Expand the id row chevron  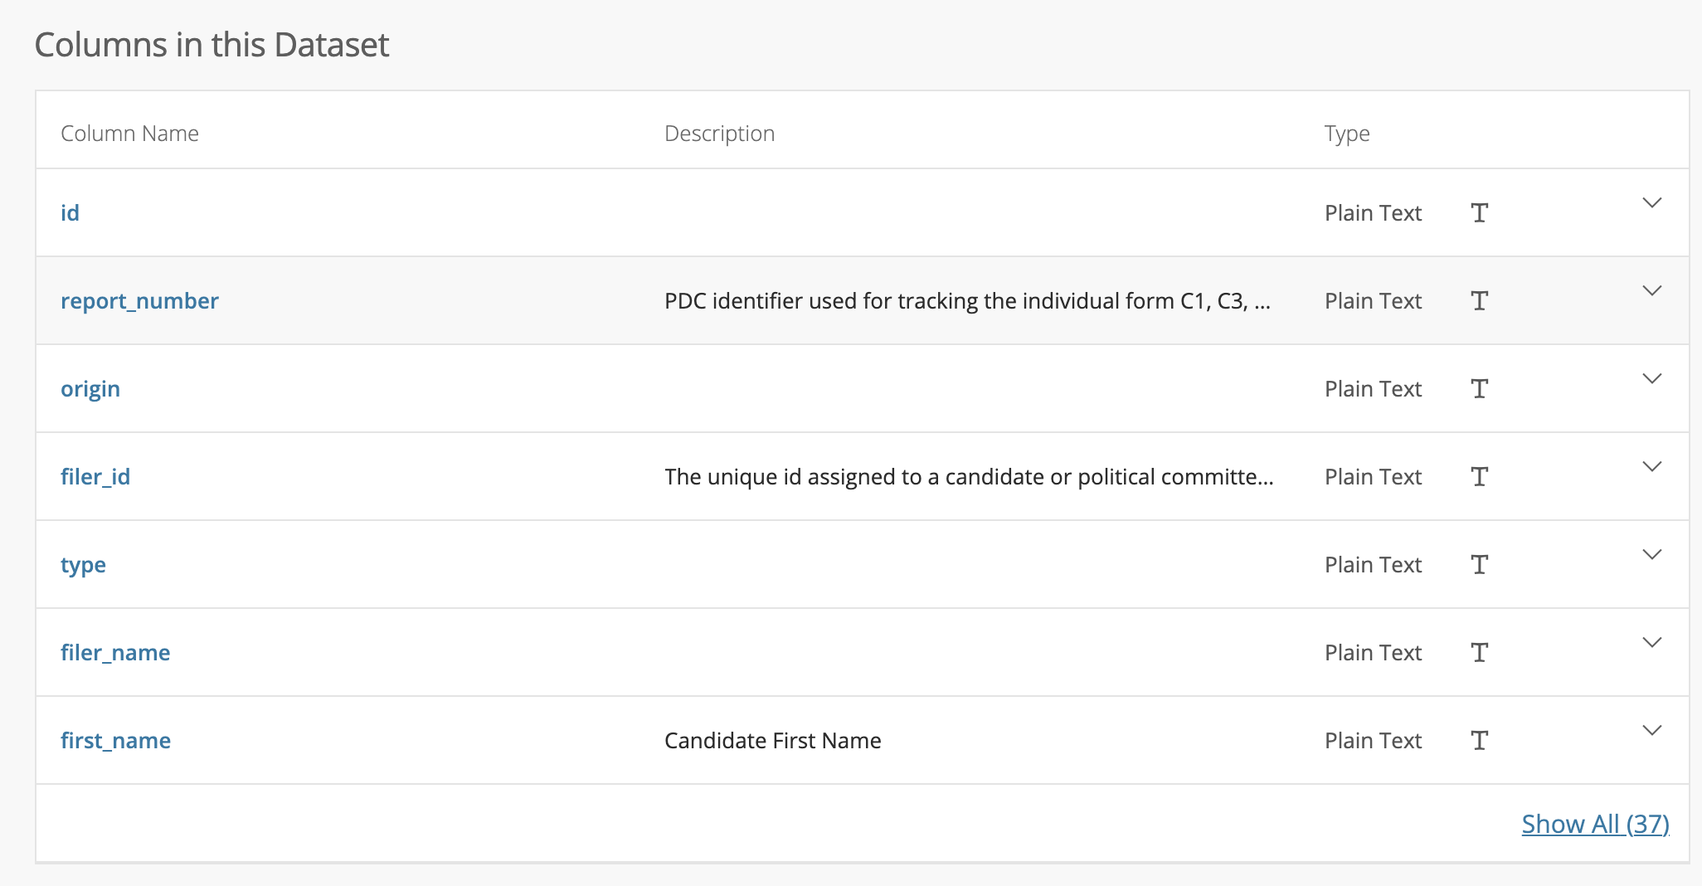click(x=1651, y=203)
